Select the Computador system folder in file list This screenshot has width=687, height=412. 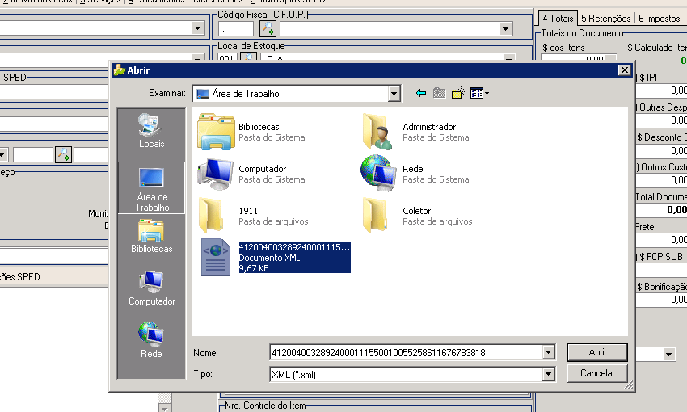click(251, 174)
